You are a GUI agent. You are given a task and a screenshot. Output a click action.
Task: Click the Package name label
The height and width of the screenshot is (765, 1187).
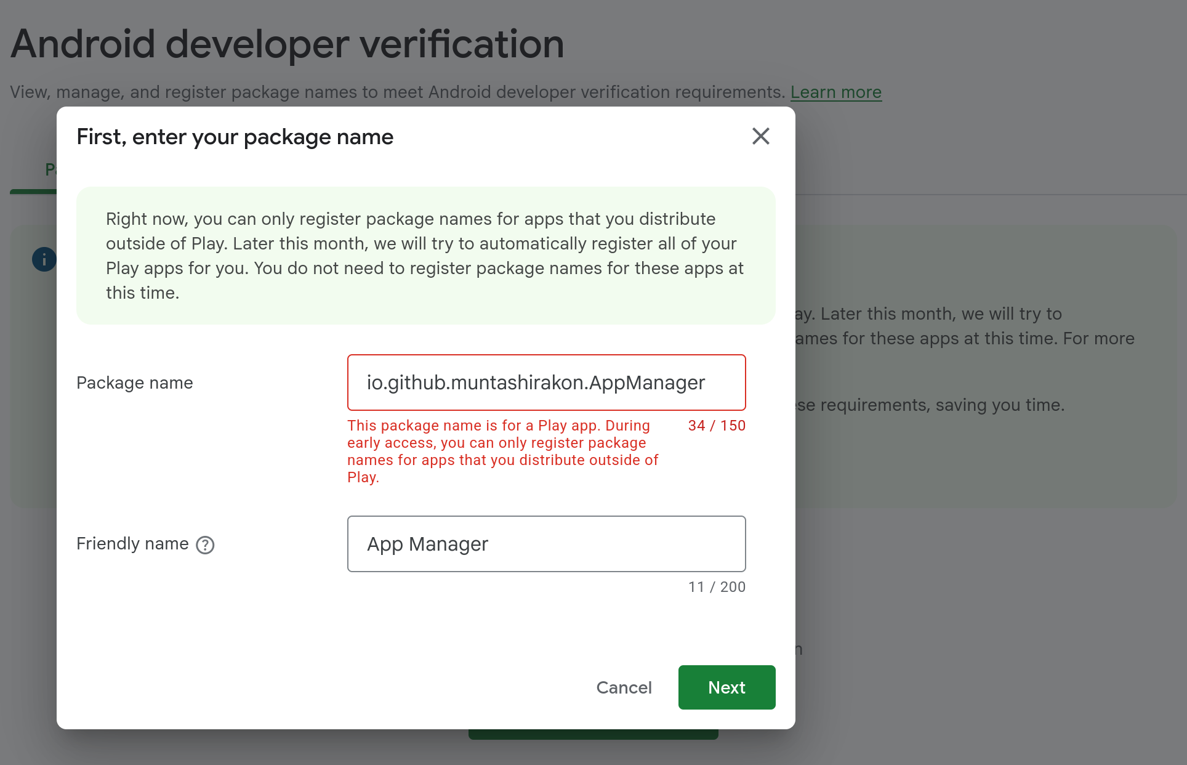(x=135, y=383)
